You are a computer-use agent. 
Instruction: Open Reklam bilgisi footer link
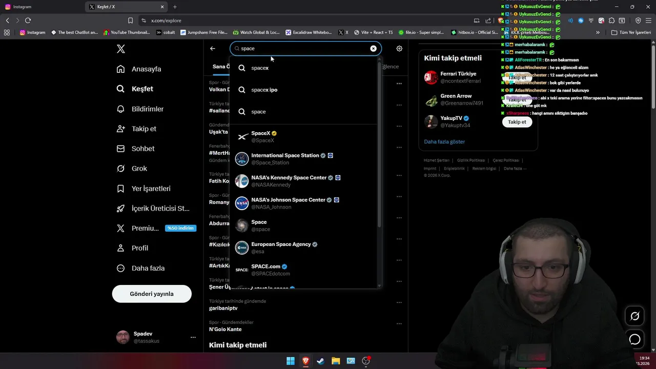pyautogui.click(x=484, y=169)
